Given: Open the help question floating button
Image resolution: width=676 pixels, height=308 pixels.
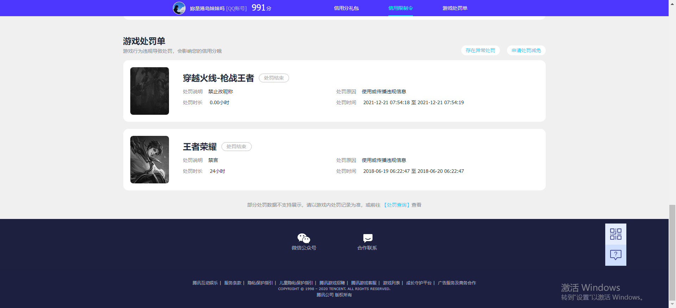Looking at the screenshot, I should pyautogui.click(x=615, y=255).
